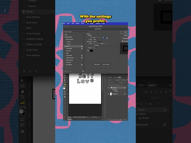This screenshot has width=191, height=143.
Task: Click the fx icon at dialog bottom
Action: (66, 71)
